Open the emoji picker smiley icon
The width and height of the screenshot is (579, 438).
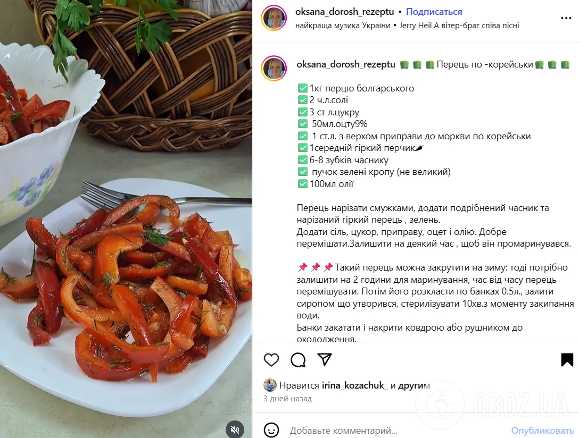(x=271, y=430)
